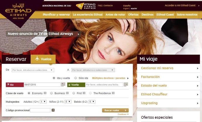
Task: Open the departure date calendar icon
Action: coord(63,85)
